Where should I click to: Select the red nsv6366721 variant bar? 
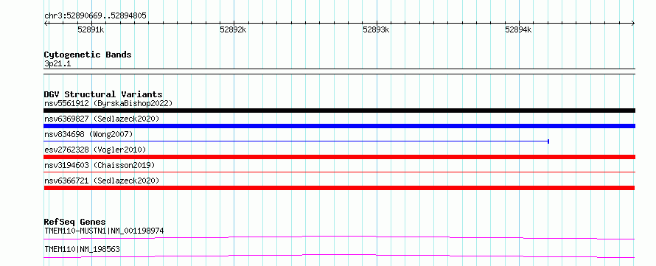(339, 188)
